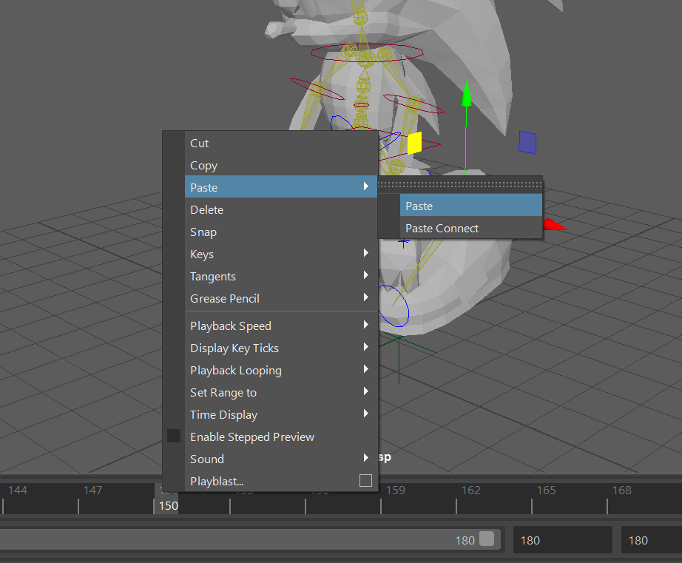Delete keys via the context menu
The width and height of the screenshot is (682, 563).
pos(206,209)
